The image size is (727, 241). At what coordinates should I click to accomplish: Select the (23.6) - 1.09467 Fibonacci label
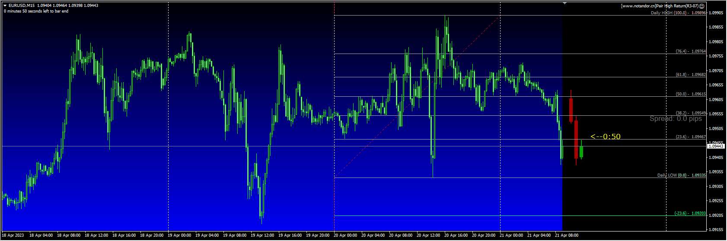coord(691,137)
